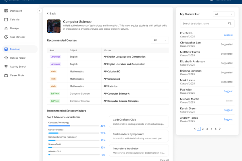
Task: Collapse the sidebar with the chevron button
Action: [40, 11]
